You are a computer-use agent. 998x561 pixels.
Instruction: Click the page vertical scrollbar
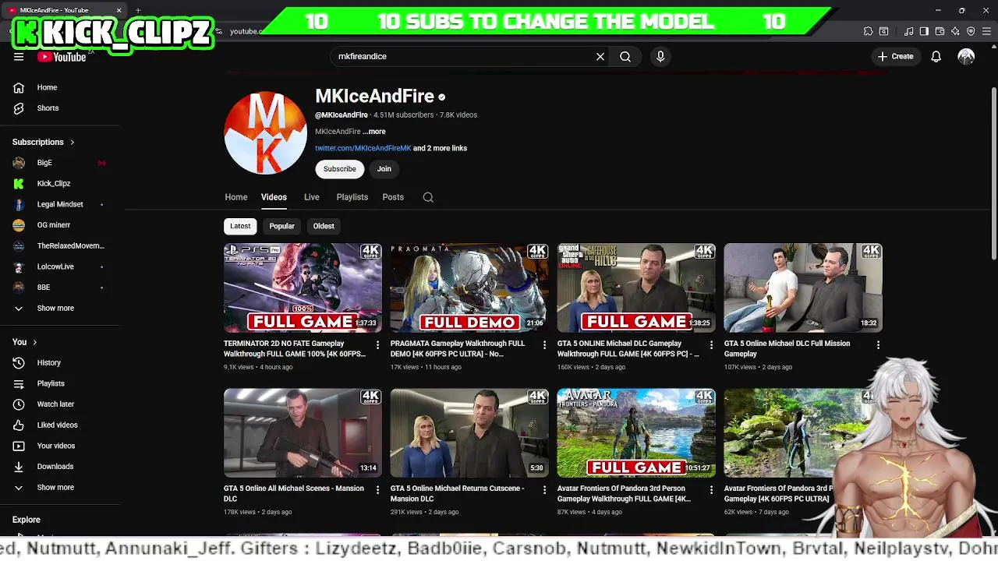pyautogui.click(x=993, y=173)
